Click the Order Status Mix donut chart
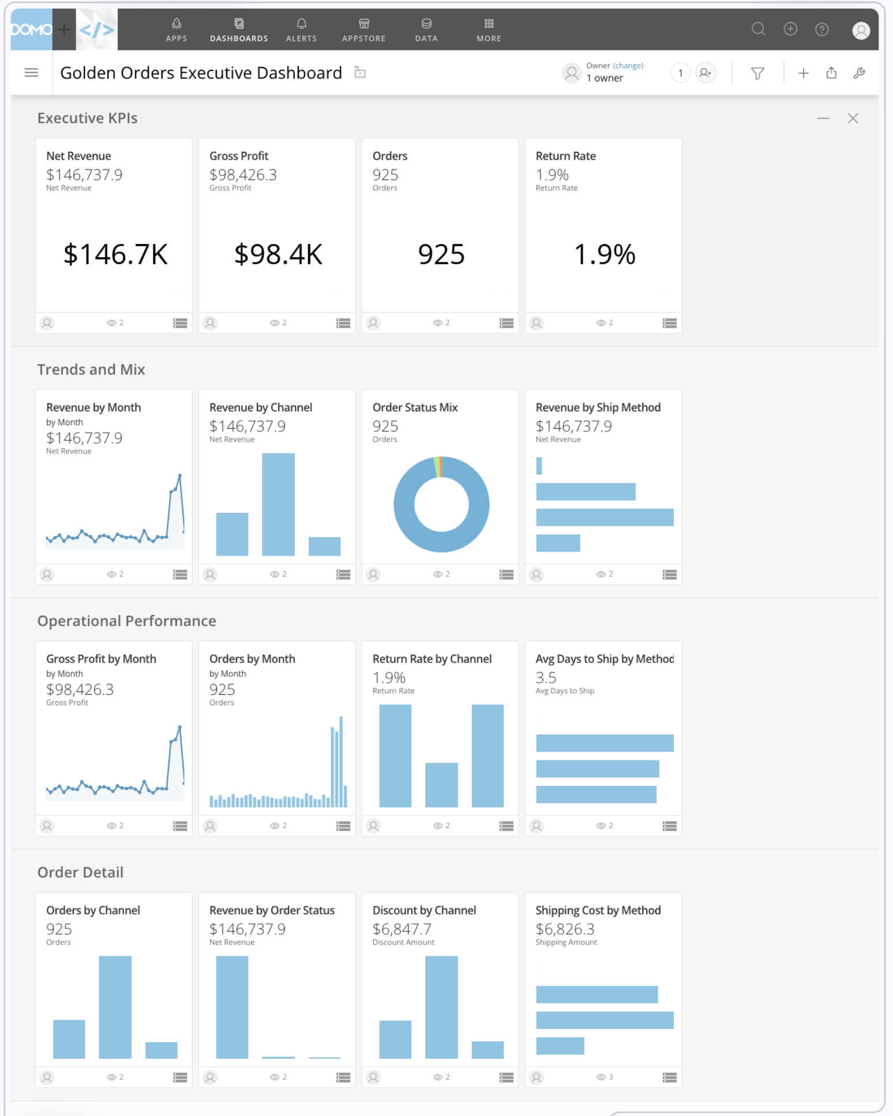Image resolution: width=893 pixels, height=1116 pixels. point(441,504)
